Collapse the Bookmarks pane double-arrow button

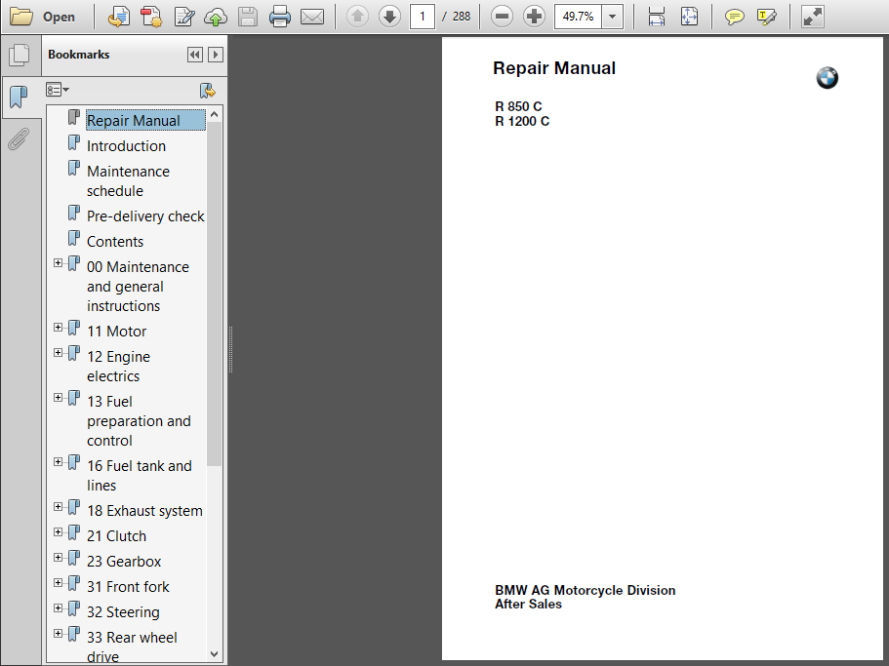click(x=195, y=55)
